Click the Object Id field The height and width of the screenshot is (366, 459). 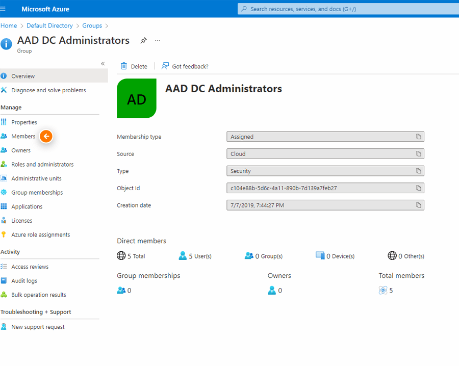tap(325, 188)
